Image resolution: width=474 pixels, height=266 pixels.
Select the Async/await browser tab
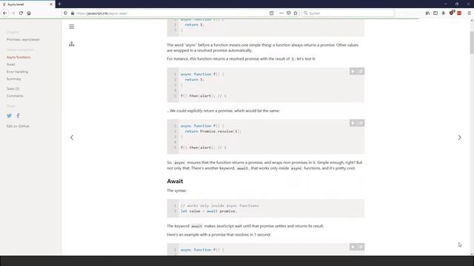point(27,4)
